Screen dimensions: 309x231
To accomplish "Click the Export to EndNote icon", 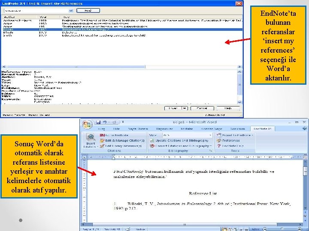I will click(219, 135).
